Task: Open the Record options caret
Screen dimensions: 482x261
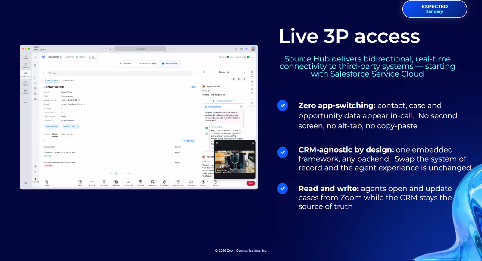Action: 208,182
